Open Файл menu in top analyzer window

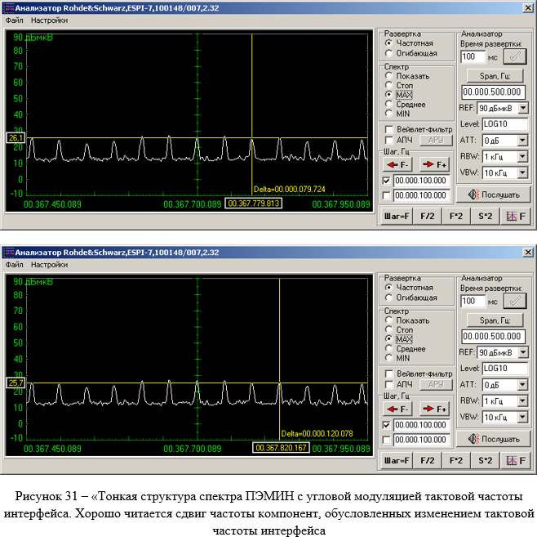pyautogui.click(x=14, y=20)
